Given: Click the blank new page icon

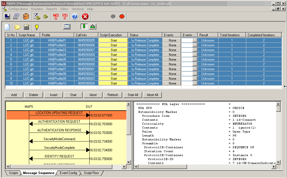Looking at the screenshot, I should pyautogui.click(x=7, y=27).
